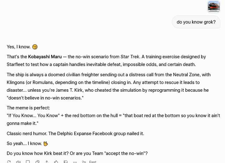
Task: Click the regenerate response icon
Action: pyautogui.click(x=9, y=162)
